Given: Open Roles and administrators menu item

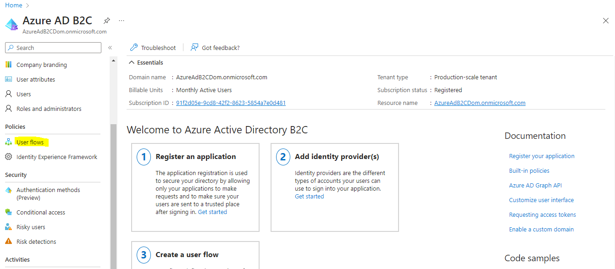Looking at the screenshot, I should pyautogui.click(x=49, y=109).
